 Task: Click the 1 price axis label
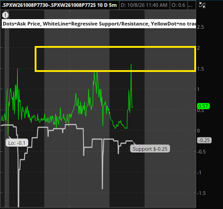(x=198, y=89)
